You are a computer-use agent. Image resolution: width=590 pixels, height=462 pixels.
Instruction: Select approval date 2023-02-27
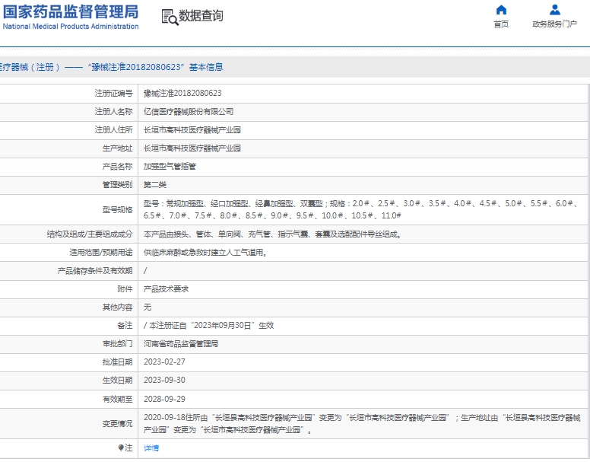(x=164, y=362)
